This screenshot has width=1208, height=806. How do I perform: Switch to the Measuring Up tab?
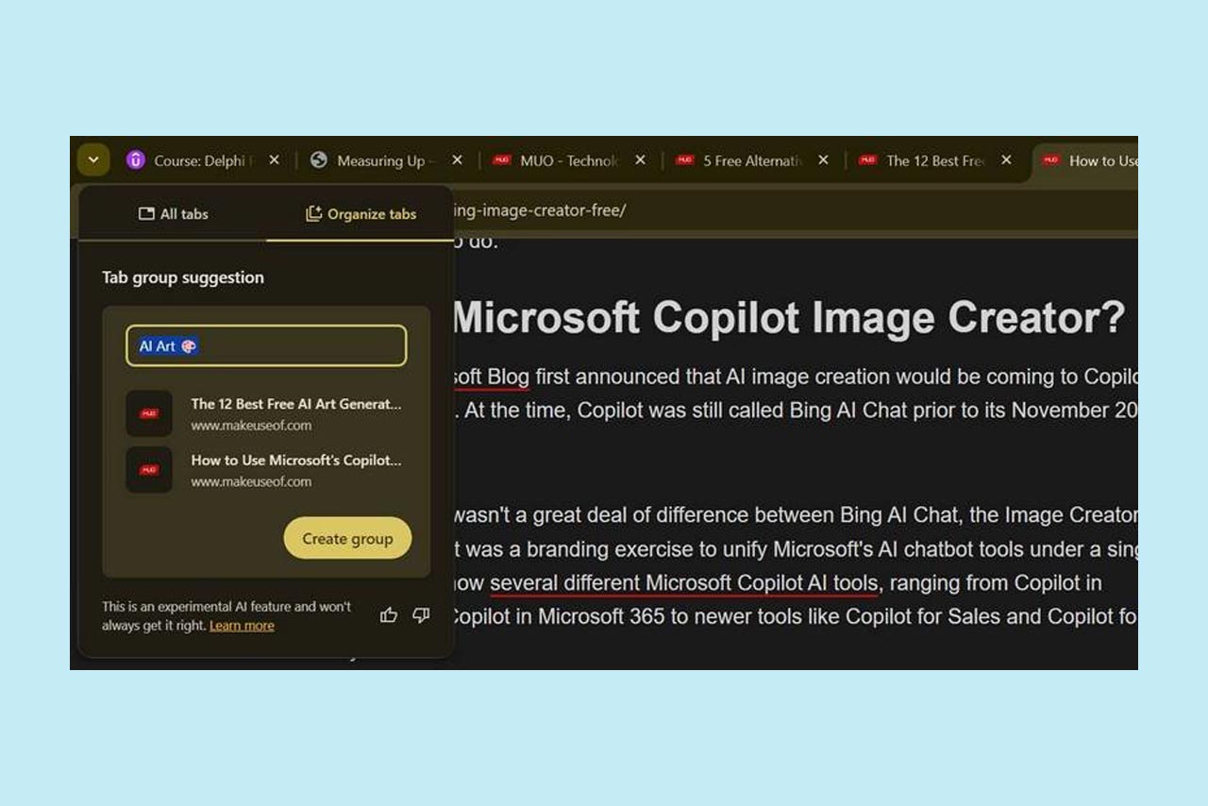coord(387,160)
